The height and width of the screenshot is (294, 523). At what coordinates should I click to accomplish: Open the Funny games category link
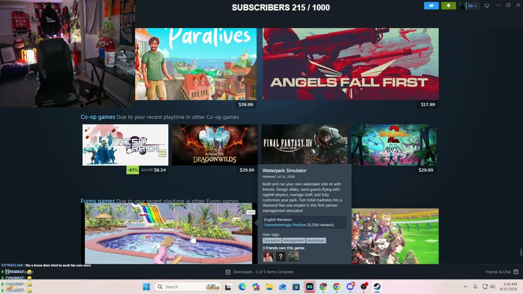(98, 201)
